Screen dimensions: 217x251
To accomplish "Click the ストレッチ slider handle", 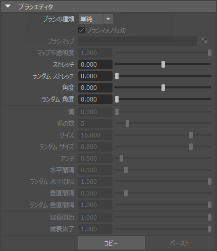I will click(x=163, y=64).
